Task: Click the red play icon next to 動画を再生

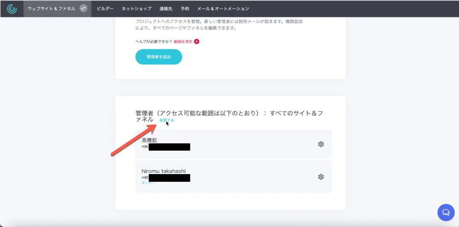Action: pos(197,41)
